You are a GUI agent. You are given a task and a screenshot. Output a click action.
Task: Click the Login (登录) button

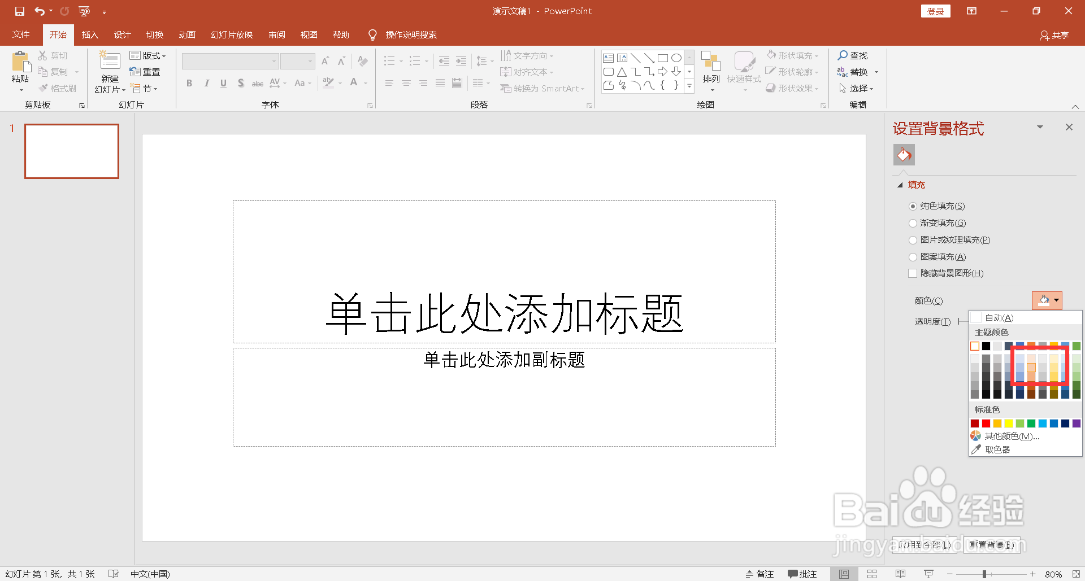(x=936, y=11)
